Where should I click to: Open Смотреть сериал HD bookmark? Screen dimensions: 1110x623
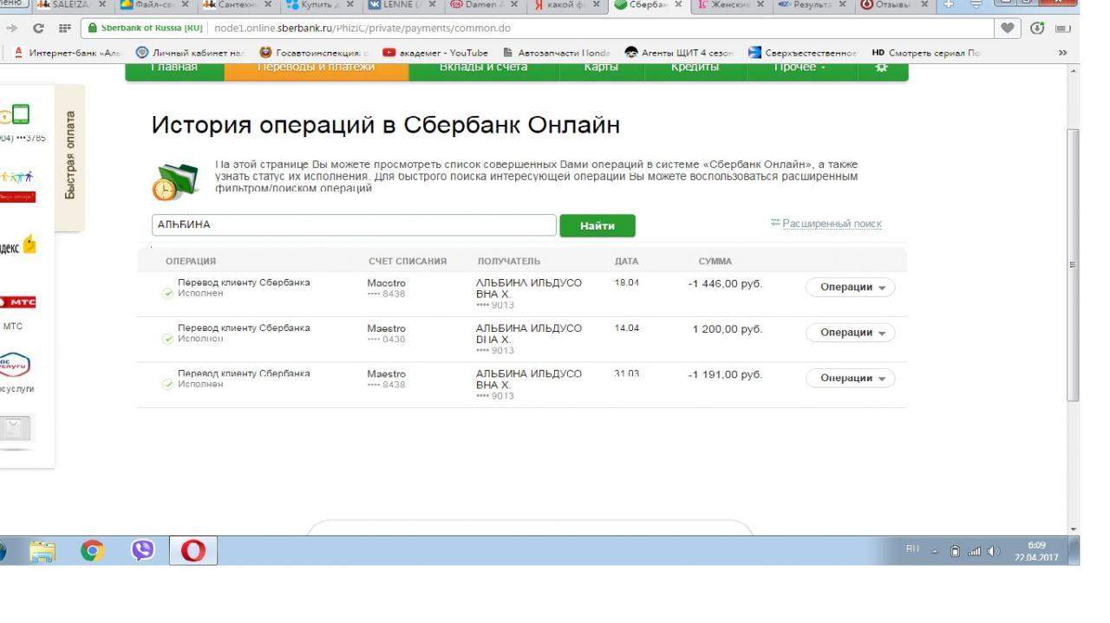click(926, 53)
